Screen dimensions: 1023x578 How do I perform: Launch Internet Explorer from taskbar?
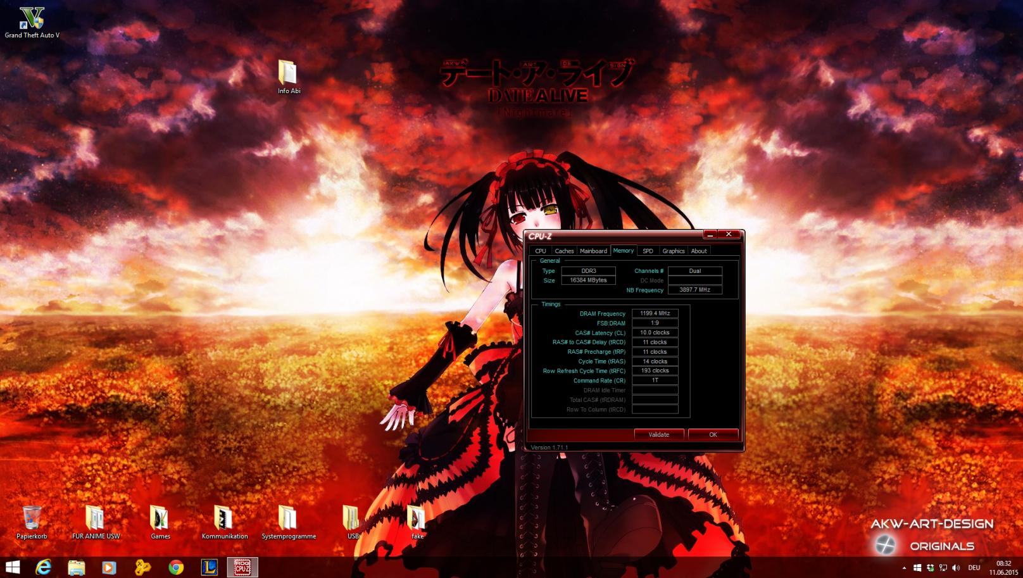(44, 567)
